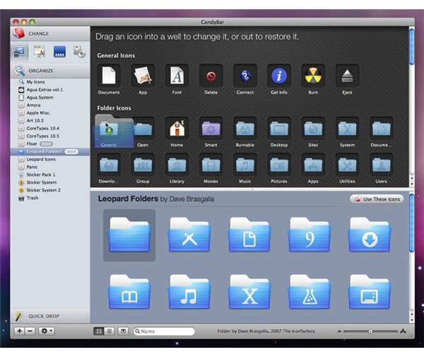
Task: Select the plain blue folder thumbnail
Action: click(x=129, y=235)
